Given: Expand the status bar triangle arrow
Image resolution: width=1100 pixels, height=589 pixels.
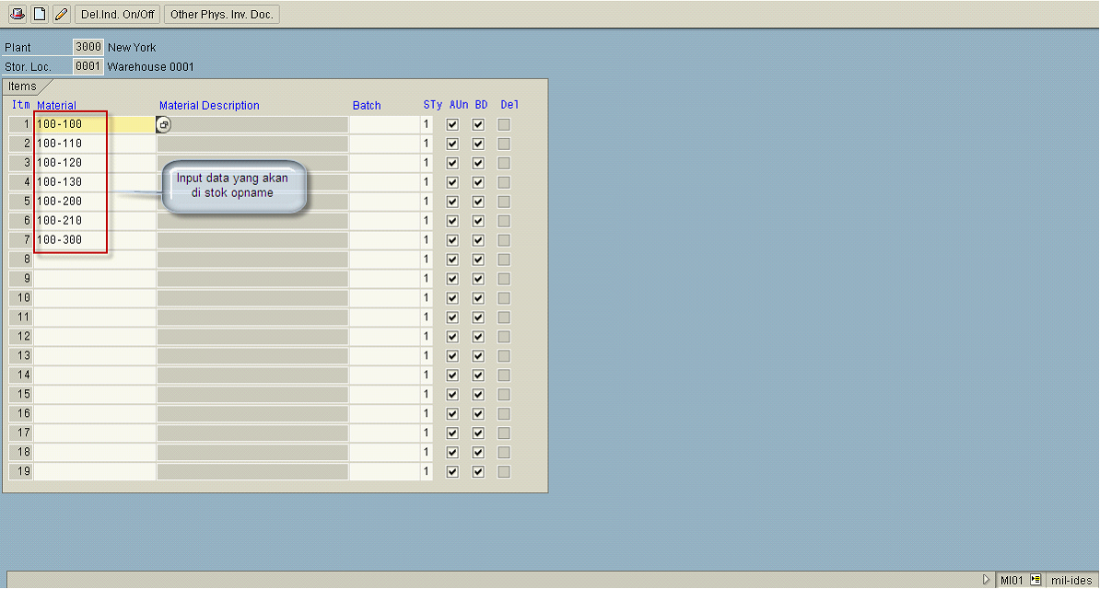Looking at the screenshot, I should coord(987,580).
